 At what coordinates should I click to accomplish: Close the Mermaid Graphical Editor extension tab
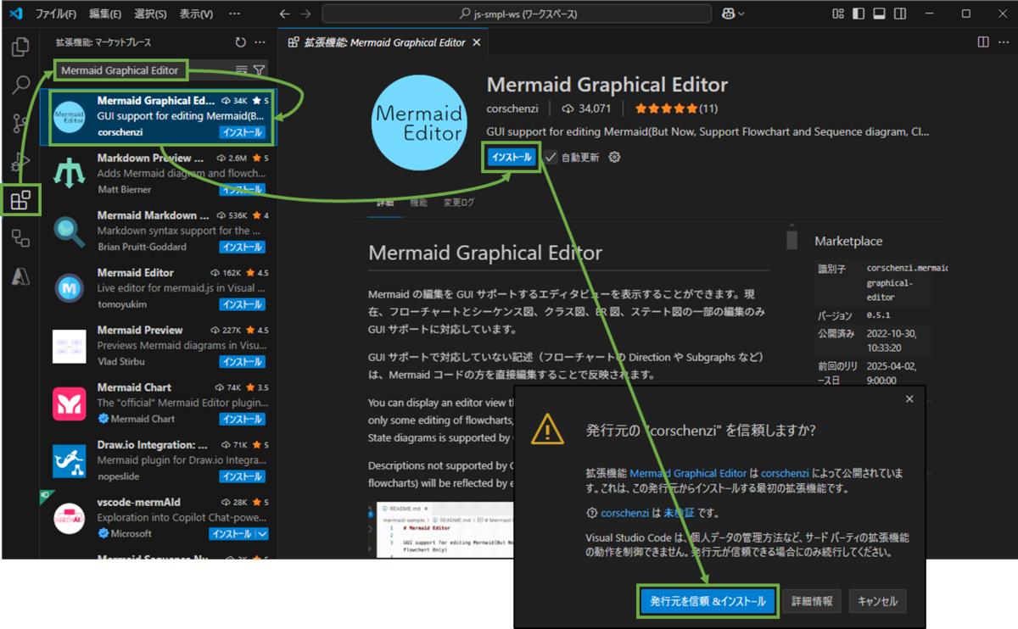click(477, 42)
